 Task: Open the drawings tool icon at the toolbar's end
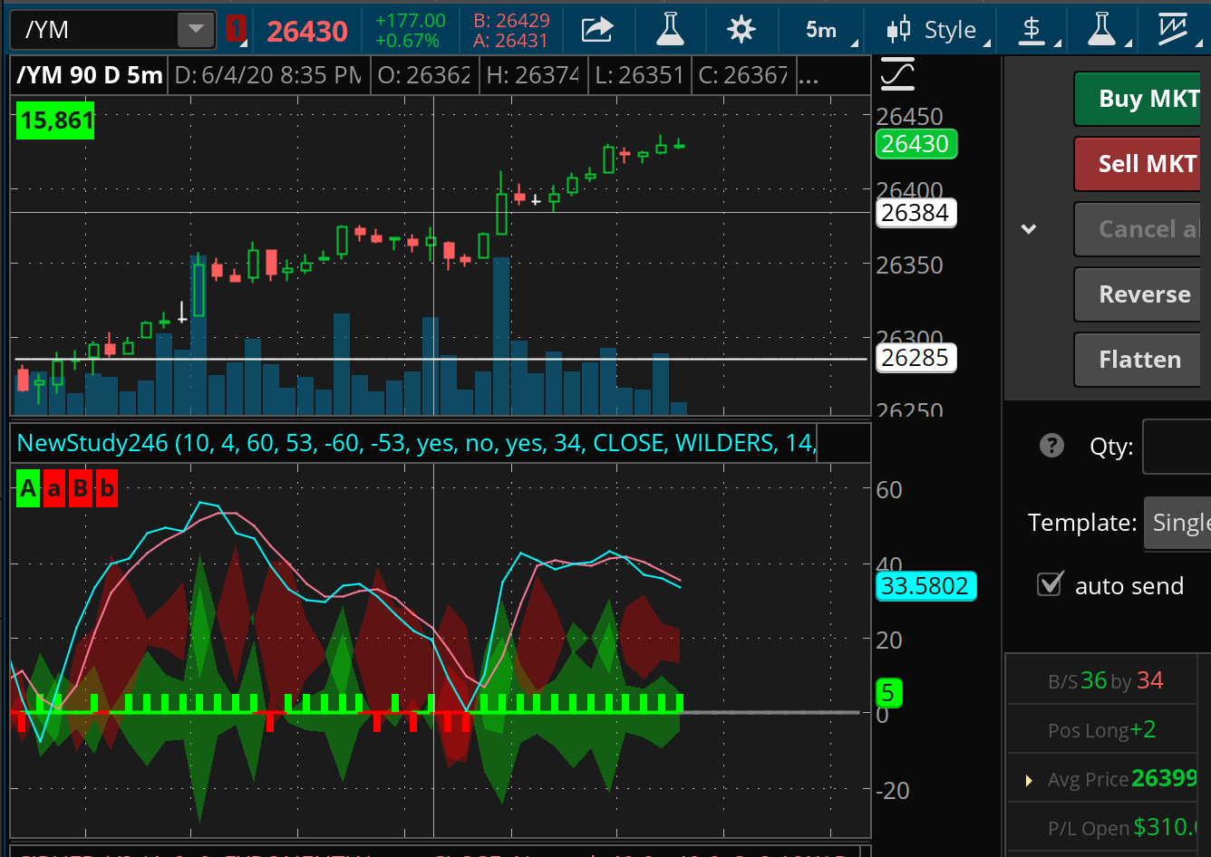coord(1173,30)
